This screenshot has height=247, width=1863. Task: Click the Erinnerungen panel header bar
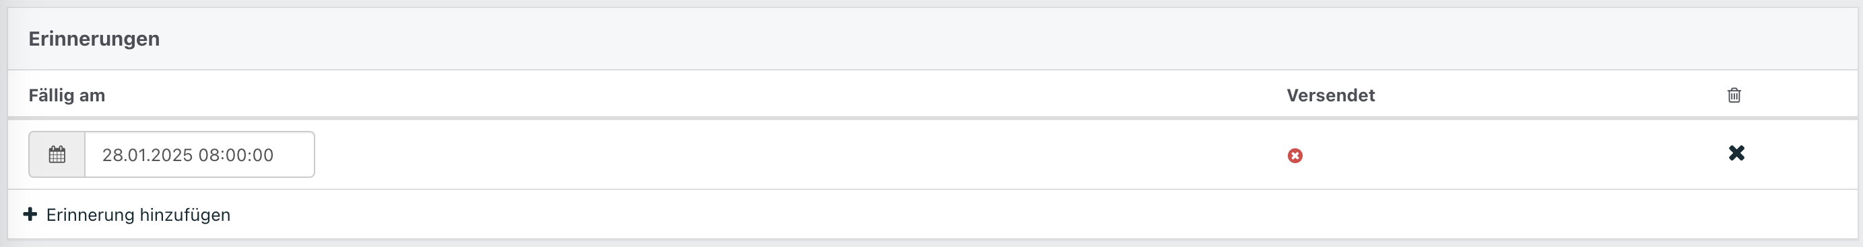tap(931, 39)
